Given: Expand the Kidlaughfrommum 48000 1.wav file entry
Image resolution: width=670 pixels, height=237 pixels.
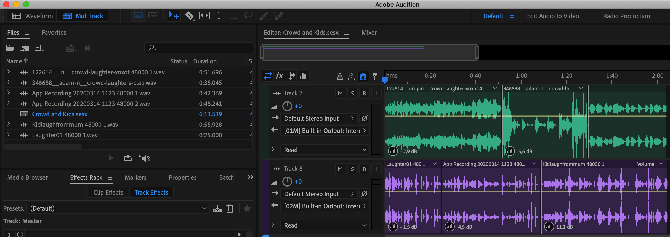Looking at the screenshot, I should 9,124.
